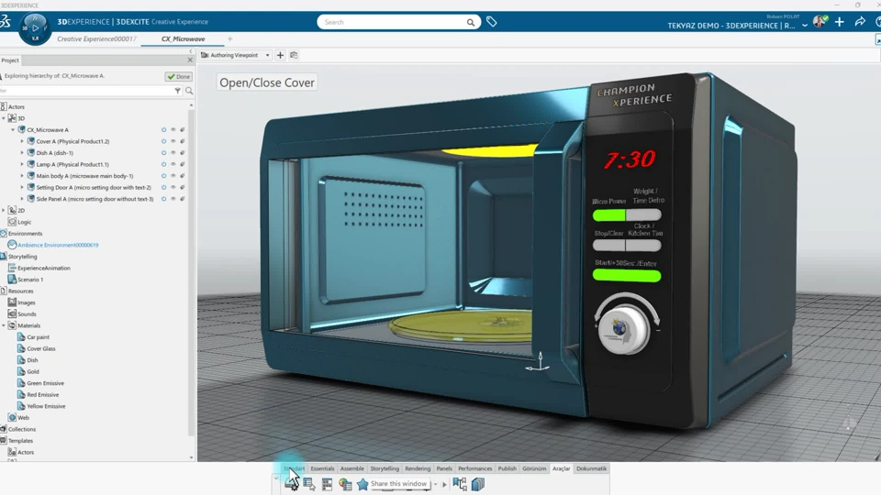Expand the Setting Door A tree node
The image size is (881, 495).
22,187
